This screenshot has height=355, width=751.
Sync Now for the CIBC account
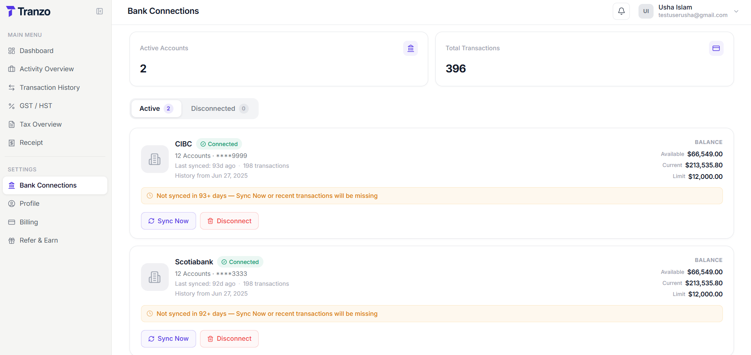point(168,221)
